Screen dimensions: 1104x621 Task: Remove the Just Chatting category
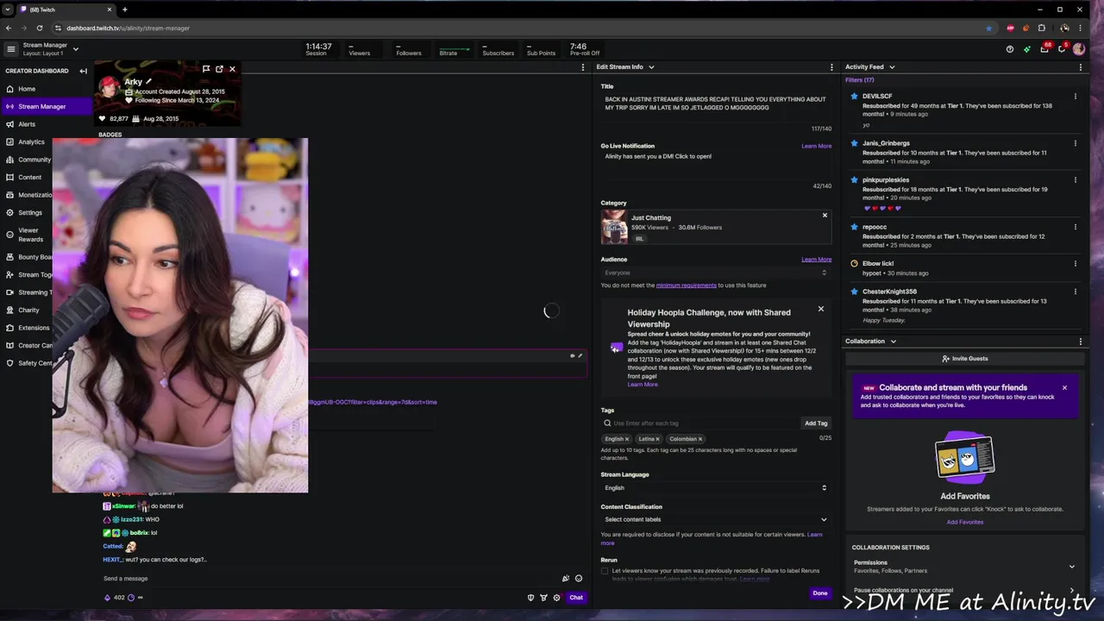(x=825, y=216)
